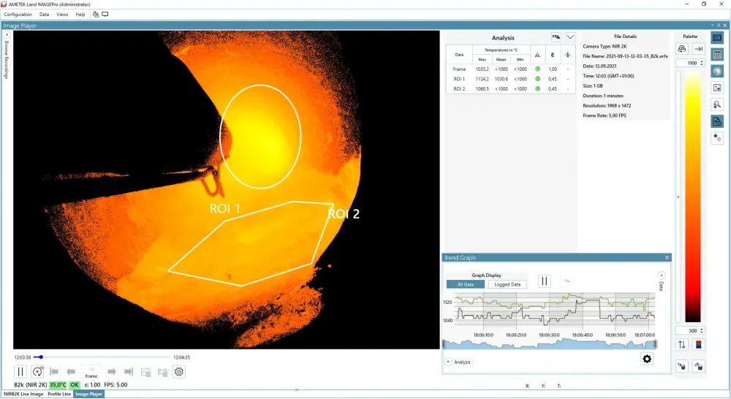The height and width of the screenshot is (399, 731).
Task: Expand the Analysis section in Trend Graph
Action: 447,362
